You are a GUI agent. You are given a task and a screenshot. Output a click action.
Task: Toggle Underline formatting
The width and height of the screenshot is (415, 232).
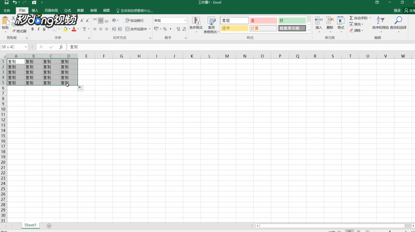[44, 29]
